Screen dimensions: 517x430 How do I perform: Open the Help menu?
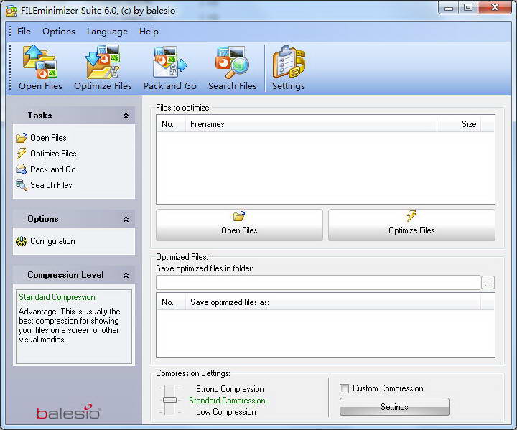[149, 32]
